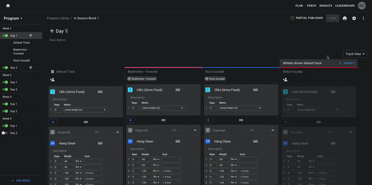Open Metric dropdown in Ross Goodall CMJ
The height and width of the screenshot is (185, 372).
(240, 108)
